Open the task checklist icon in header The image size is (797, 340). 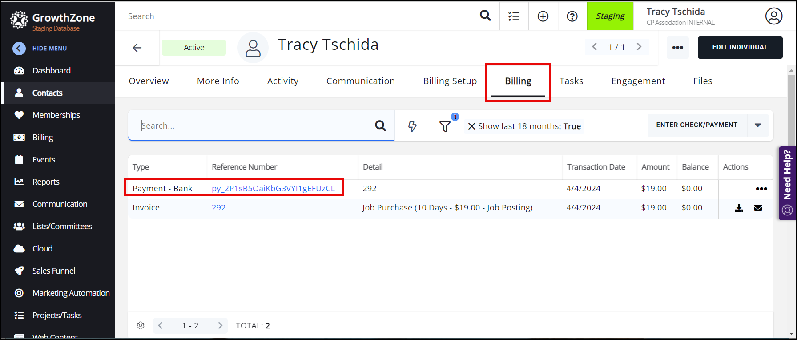click(x=514, y=16)
